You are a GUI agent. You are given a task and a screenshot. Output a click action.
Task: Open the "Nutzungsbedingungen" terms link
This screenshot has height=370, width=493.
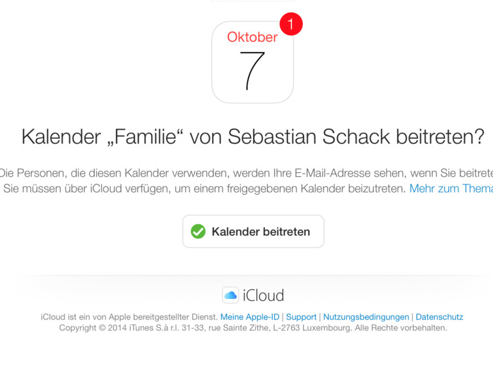coord(366,317)
